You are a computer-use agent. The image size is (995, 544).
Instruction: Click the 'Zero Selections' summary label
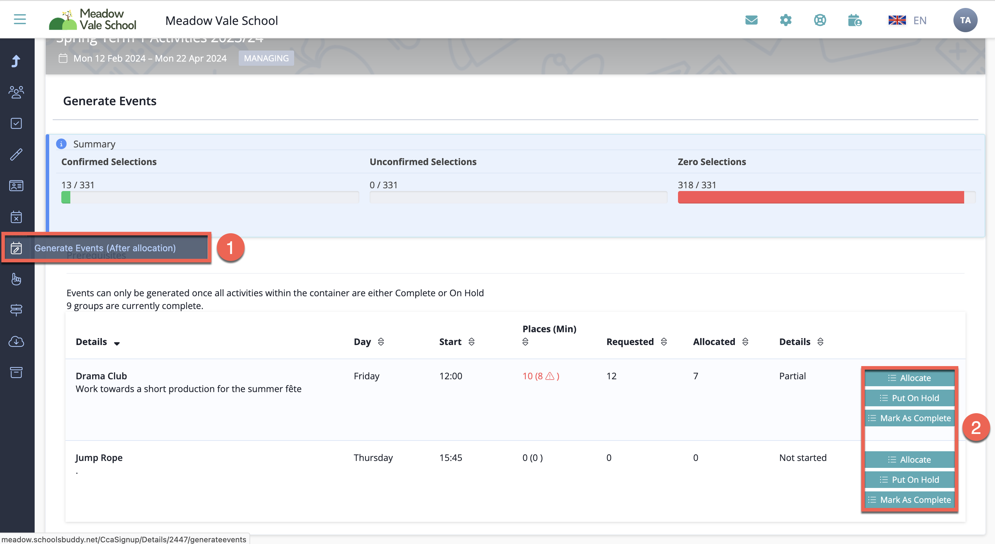tap(712, 162)
